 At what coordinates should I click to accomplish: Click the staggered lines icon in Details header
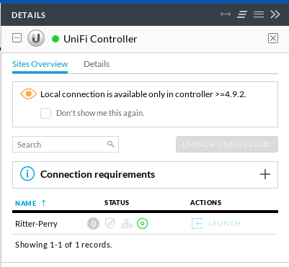(242, 14)
